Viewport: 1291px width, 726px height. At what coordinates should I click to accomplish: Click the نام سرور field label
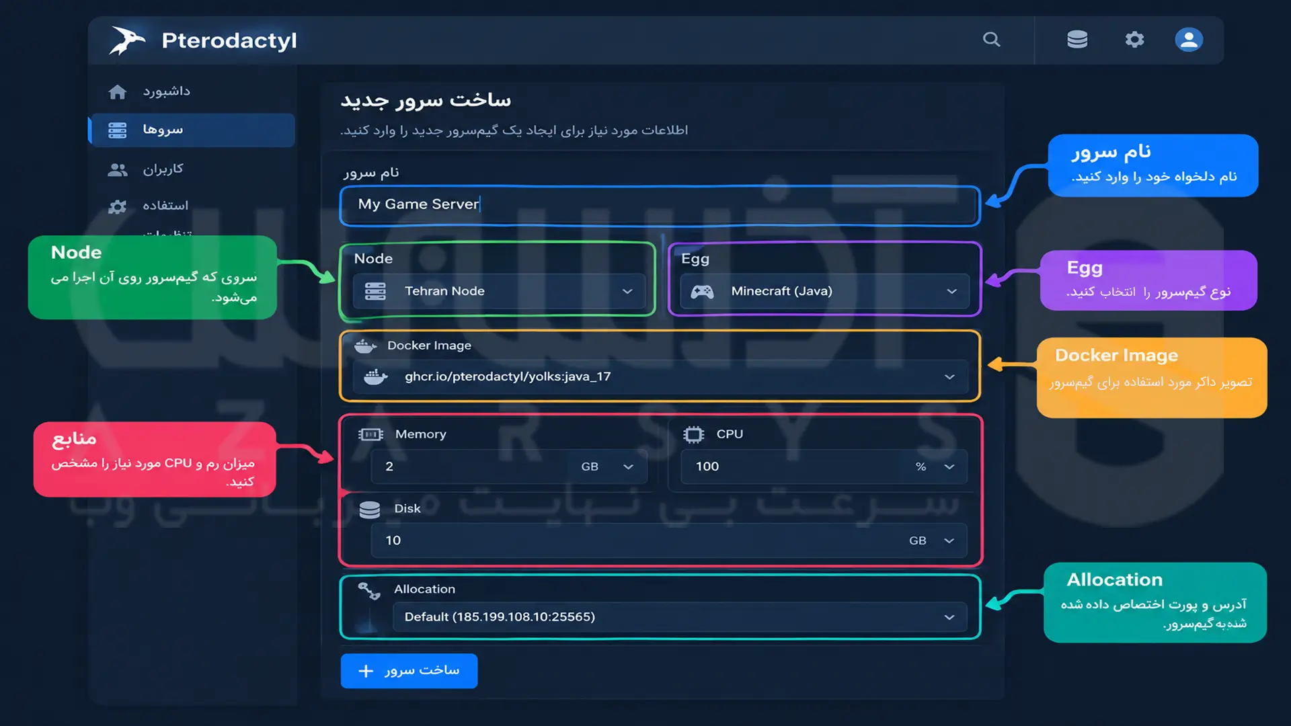click(x=371, y=173)
